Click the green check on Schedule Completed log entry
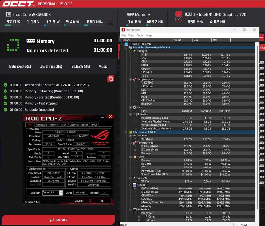 (6, 110)
